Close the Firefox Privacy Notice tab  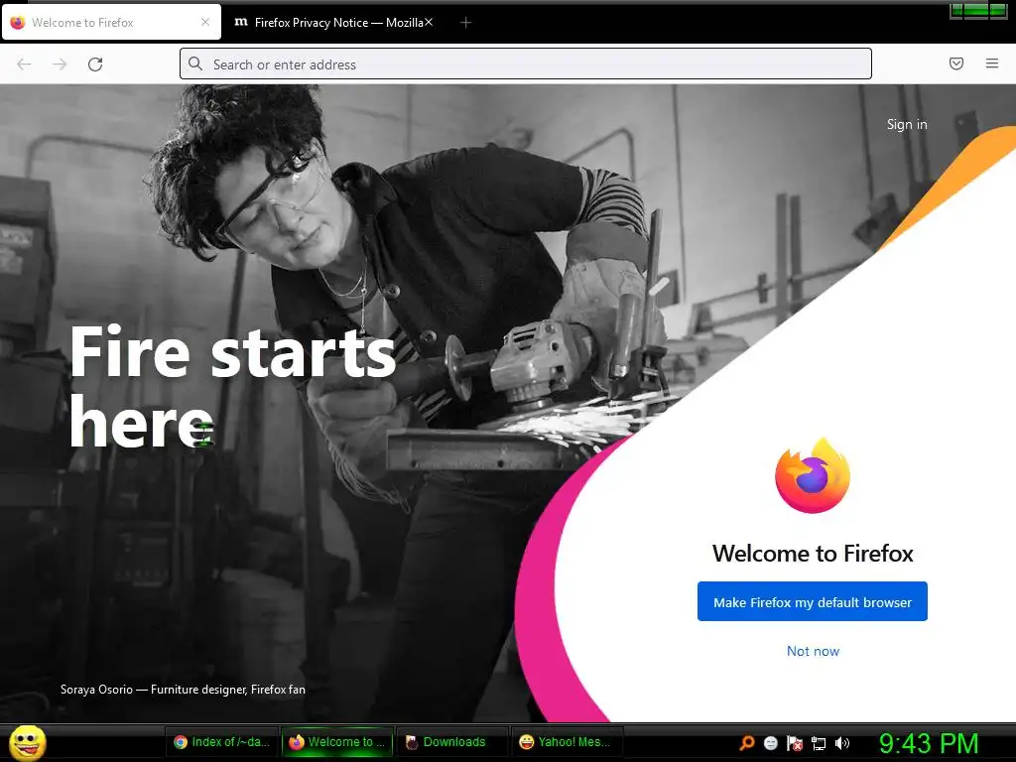tap(429, 22)
